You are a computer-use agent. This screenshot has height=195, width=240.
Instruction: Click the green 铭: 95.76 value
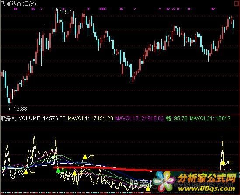coord(177,118)
